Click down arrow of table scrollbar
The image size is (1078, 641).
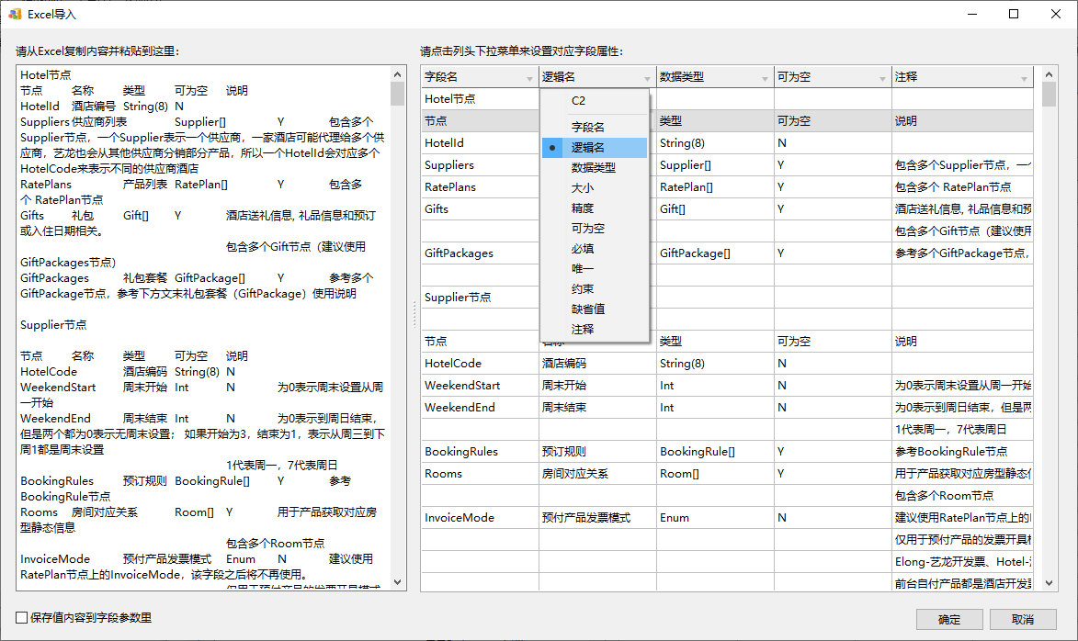pos(1049,582)
